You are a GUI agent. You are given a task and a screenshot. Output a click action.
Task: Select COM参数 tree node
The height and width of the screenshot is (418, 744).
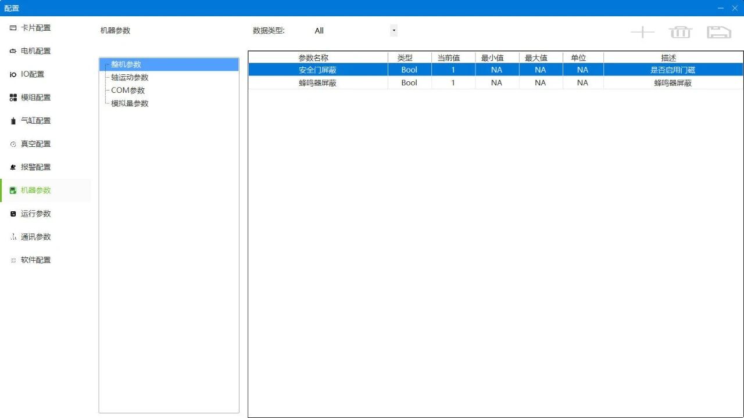point(128,91)
